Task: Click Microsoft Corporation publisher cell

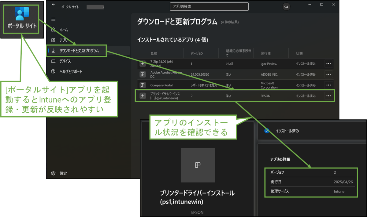Action: click(269, 85)
